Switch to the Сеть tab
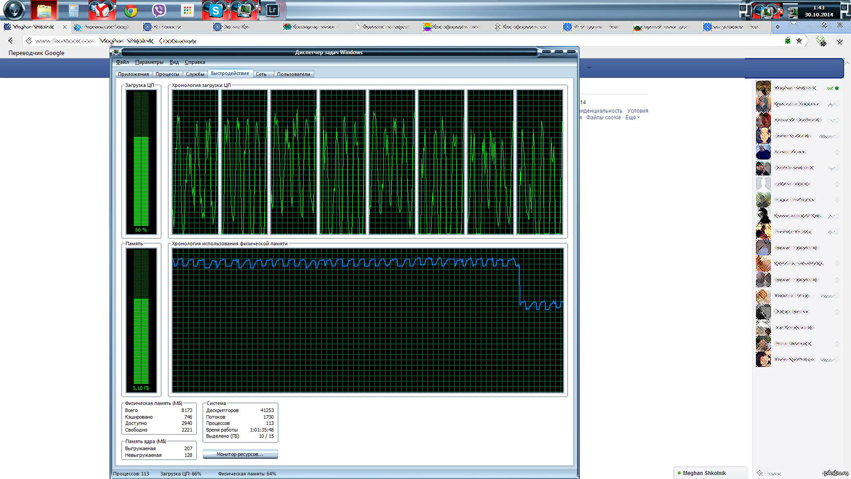This screenshot has width=851, height=479. (261, 75)
